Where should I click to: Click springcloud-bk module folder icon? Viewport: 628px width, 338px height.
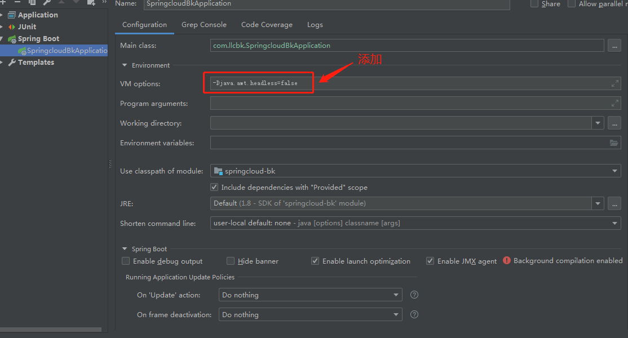tap(218, 171)
